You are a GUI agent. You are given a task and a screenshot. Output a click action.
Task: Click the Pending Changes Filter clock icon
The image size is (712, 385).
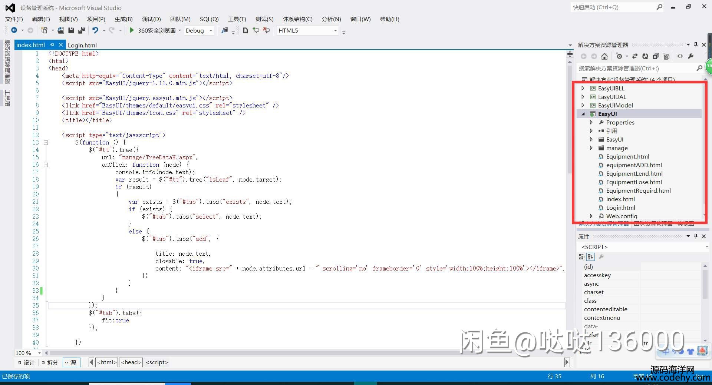coord(619,56)
